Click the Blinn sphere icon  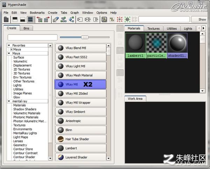61,130
